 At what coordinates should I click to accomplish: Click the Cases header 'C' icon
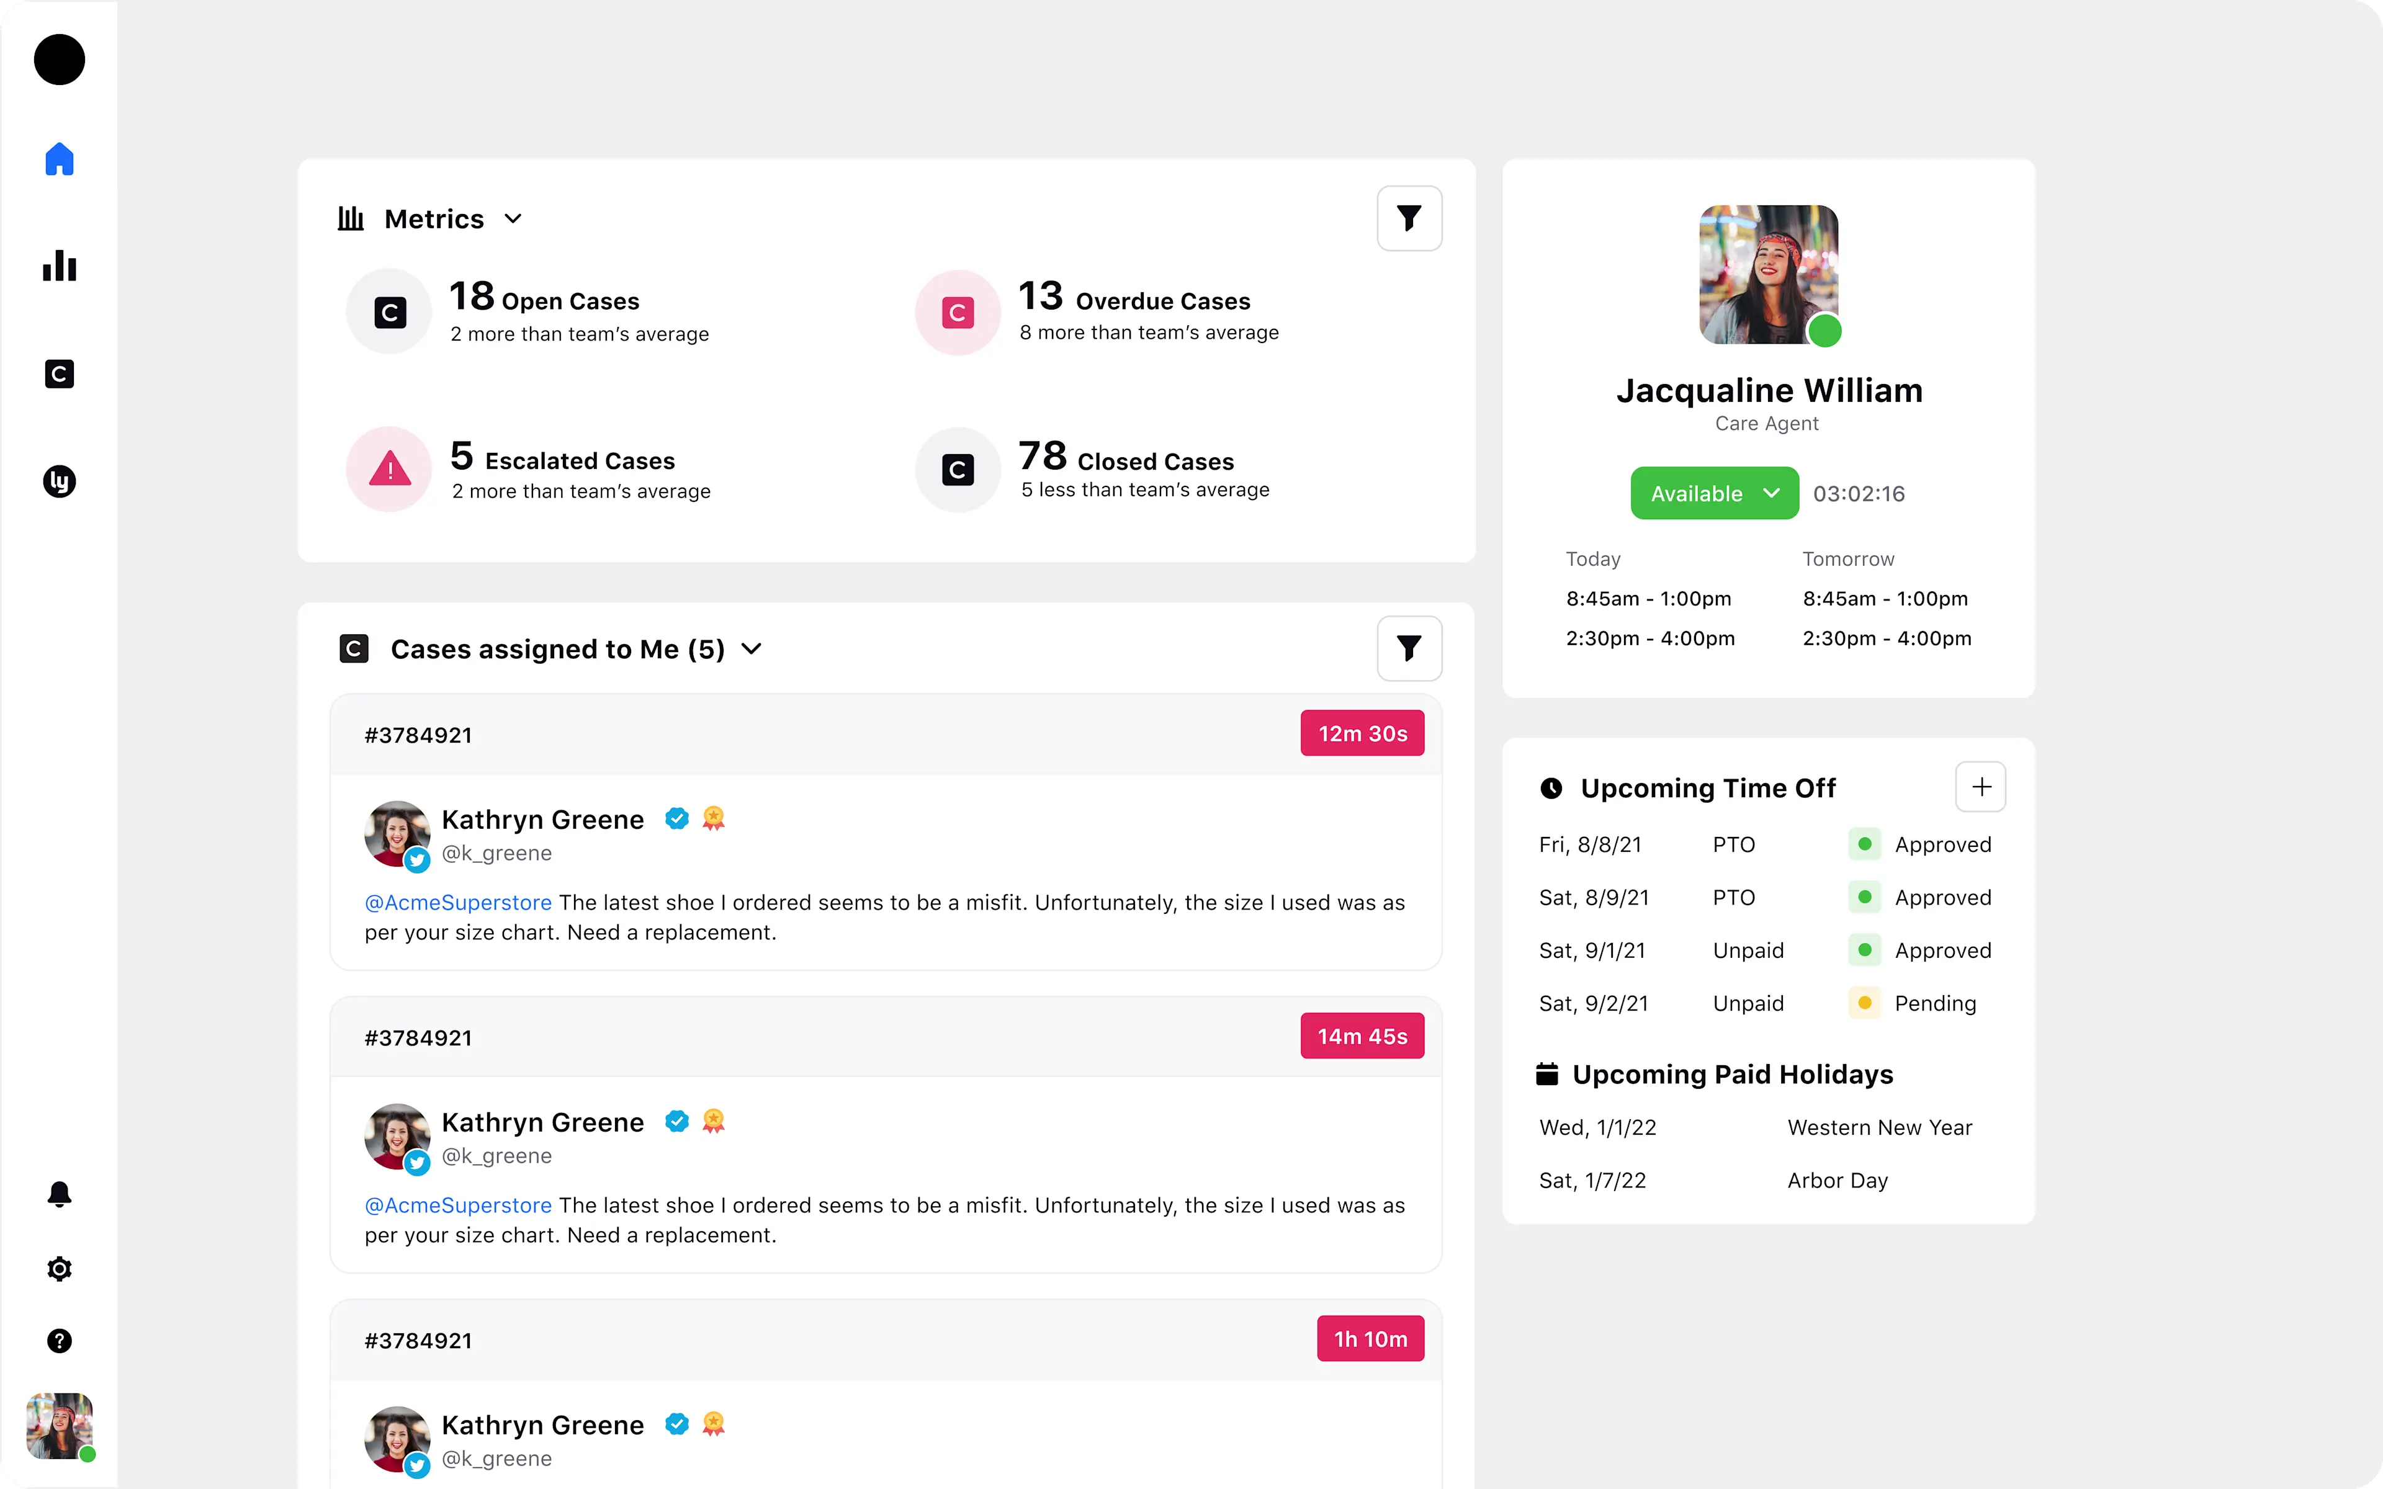354,648
